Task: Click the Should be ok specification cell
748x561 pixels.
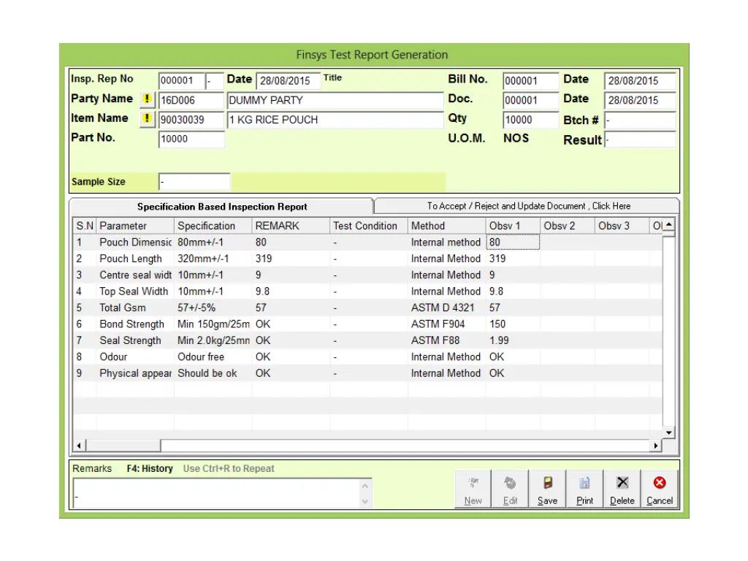Action: point(213,373)
